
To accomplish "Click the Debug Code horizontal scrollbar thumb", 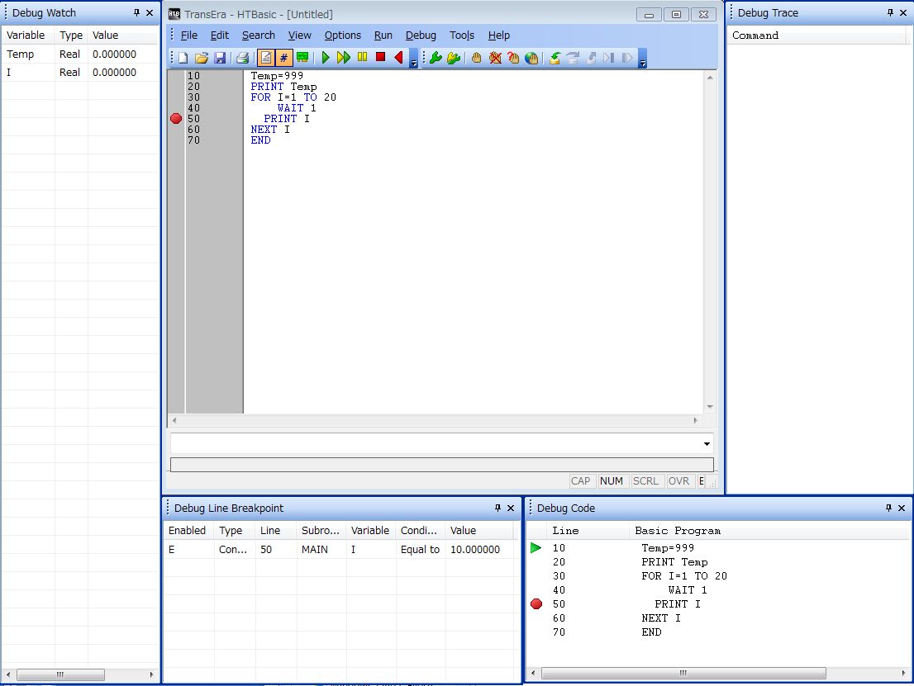I will [x=683, y=673].
